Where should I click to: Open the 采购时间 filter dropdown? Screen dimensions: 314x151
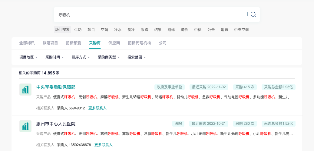pyautogui.click(x=55, y=57)
